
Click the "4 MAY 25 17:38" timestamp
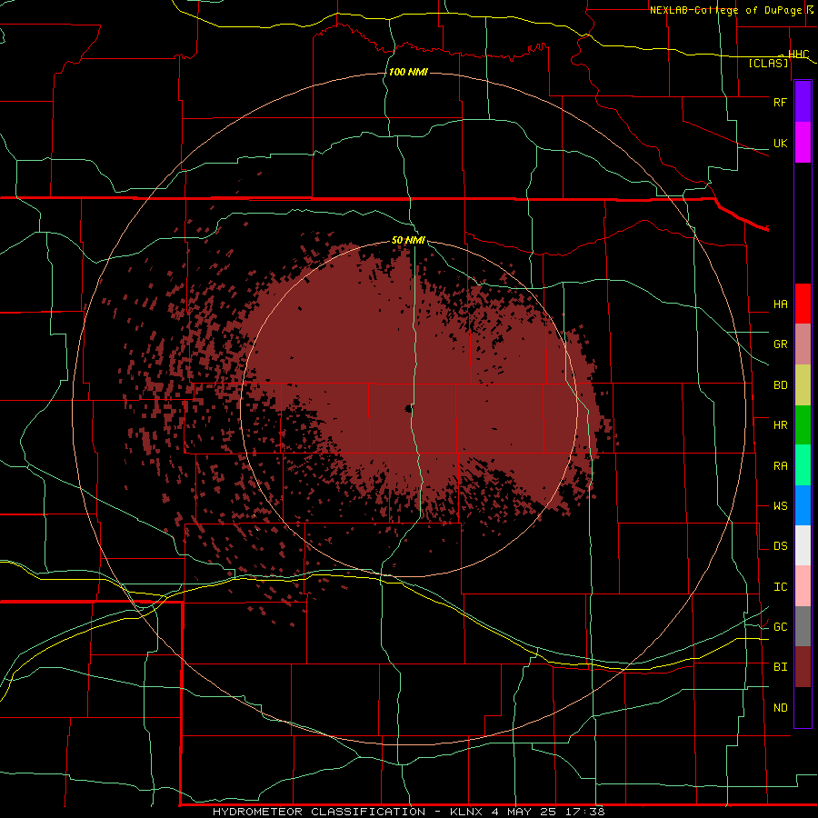[x=548, y=812]
